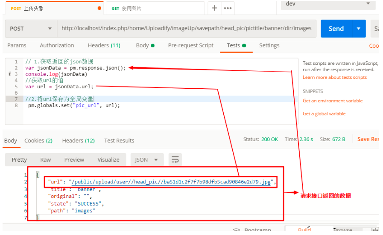Click 'Get a global variable' snippet
The height and width of the screenshot is (235, 383).
point(324,114)
